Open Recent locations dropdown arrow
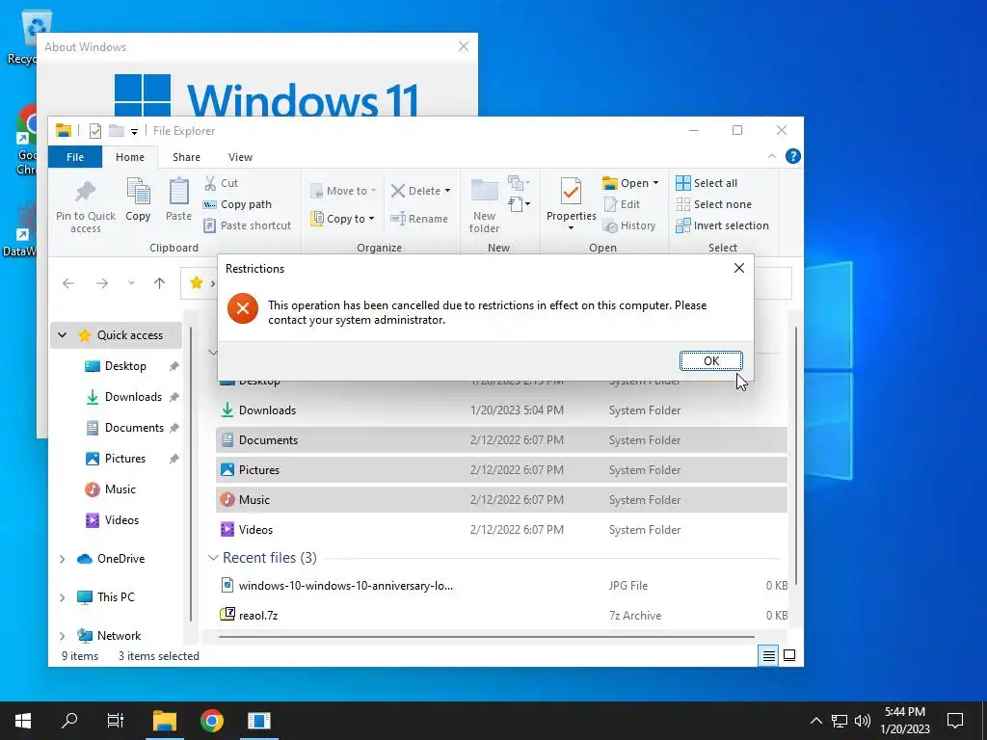 (x=131, y=283)
